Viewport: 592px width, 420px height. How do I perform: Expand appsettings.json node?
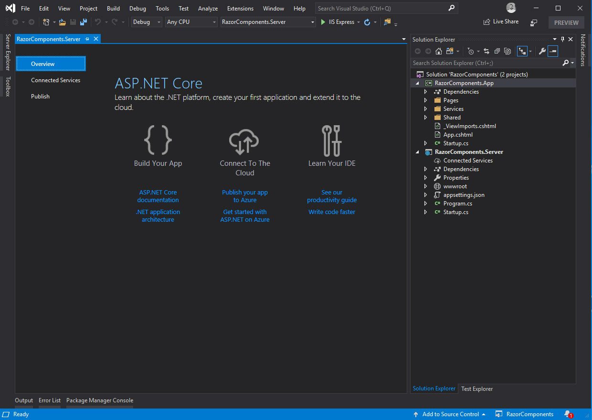click(425, 195)
